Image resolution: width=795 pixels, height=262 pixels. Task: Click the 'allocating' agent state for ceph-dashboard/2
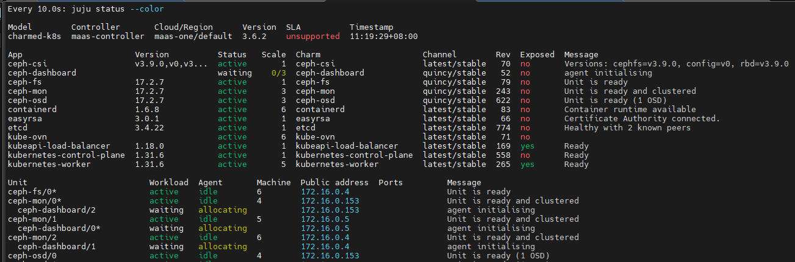coord(223,210)
